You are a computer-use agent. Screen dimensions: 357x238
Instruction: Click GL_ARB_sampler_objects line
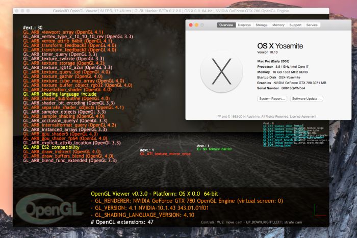click(64, 112)
